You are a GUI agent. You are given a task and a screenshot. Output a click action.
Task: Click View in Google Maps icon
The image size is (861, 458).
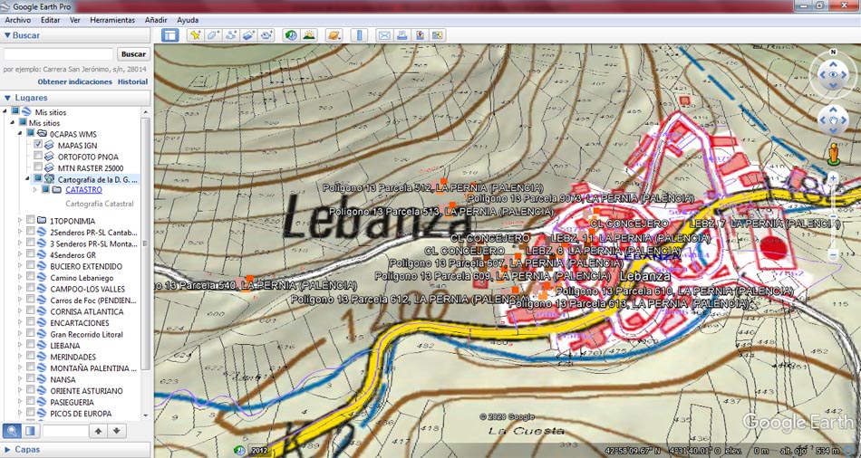(x=438, y=35)
